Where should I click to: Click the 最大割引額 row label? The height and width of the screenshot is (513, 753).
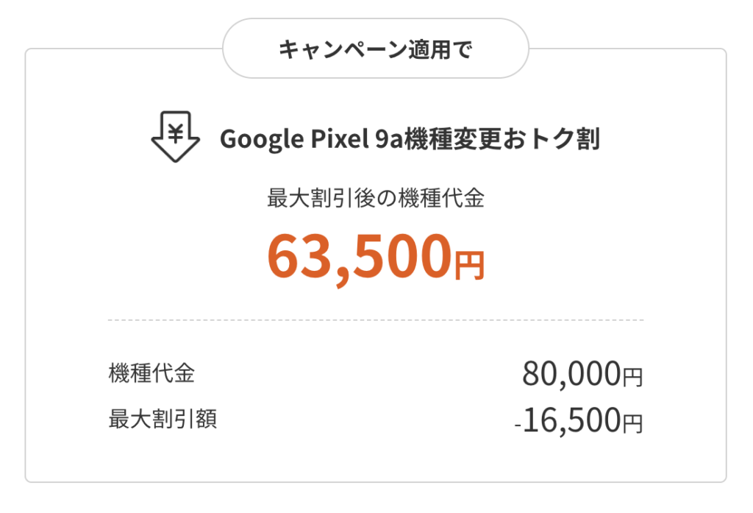pos(163,419)
